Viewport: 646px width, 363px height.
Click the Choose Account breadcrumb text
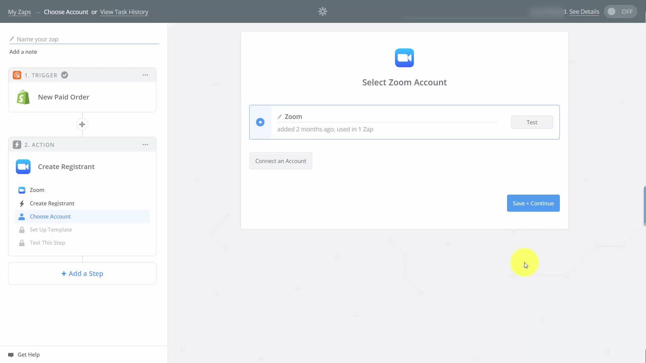point(66,12)
